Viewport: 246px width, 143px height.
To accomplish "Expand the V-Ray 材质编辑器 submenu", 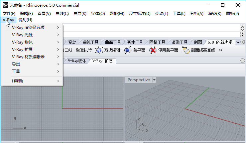I will [32, 57].
